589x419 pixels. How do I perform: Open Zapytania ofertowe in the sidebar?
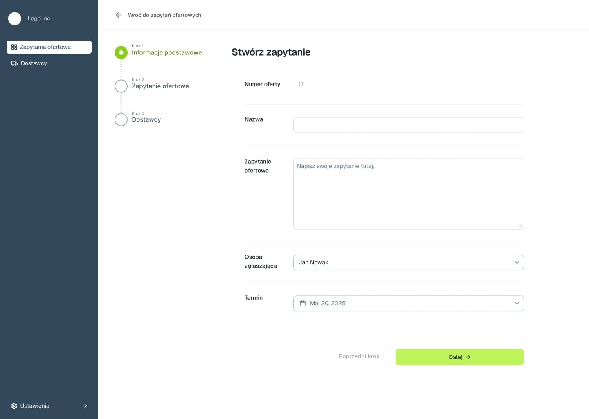tap(45, 47)
